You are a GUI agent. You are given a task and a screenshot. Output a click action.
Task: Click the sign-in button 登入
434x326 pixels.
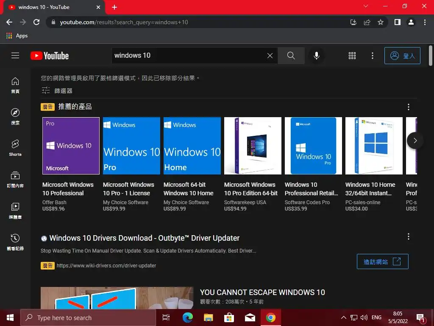pos(402,56)
